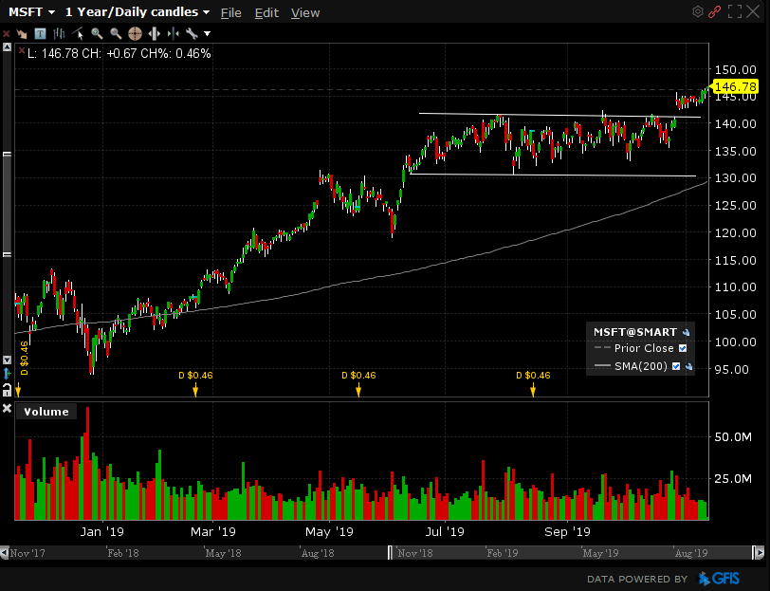Open chart settings with toolbar wrench
Screen dimensions: 770x591
pyautogui.click(x=192, y=34)
